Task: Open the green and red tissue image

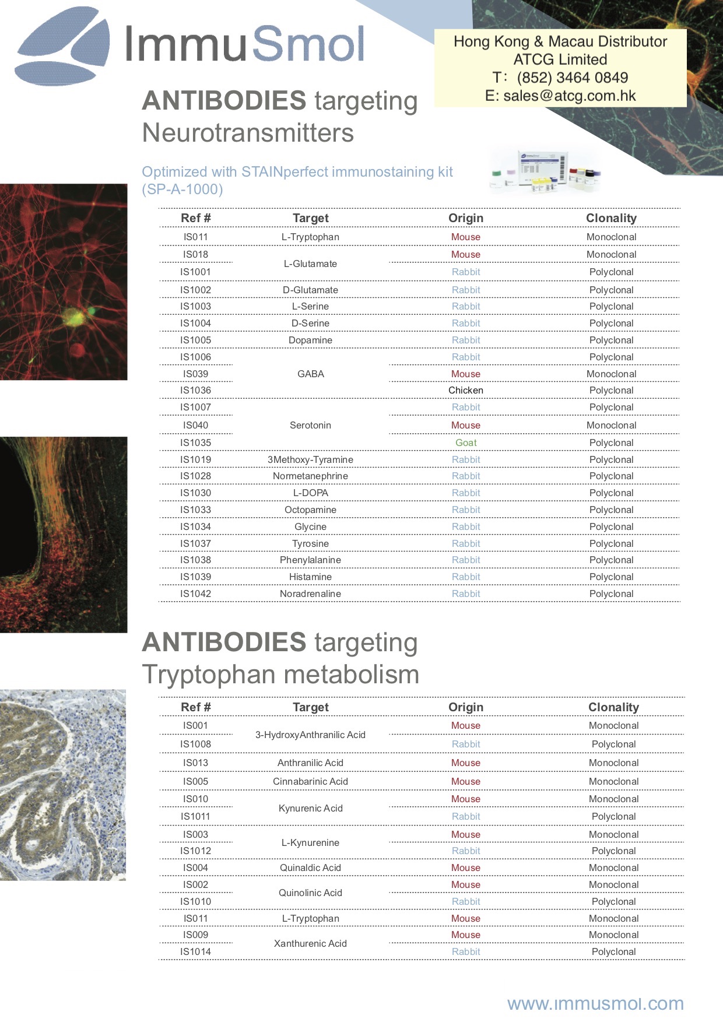Action: click(x=64, y=534)
